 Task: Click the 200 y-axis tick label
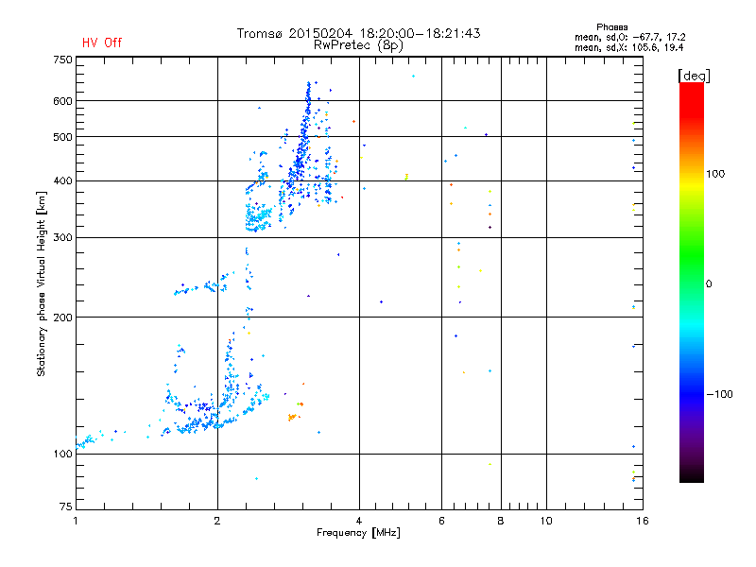click(62, 318)
